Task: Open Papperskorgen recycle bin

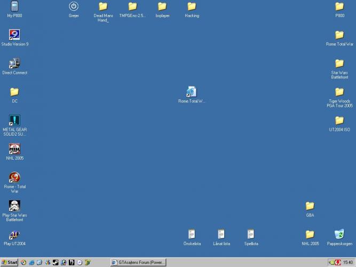Action: click(x=339, y=234)
